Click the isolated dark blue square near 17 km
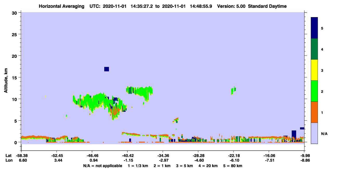 [x=107, y=69]
